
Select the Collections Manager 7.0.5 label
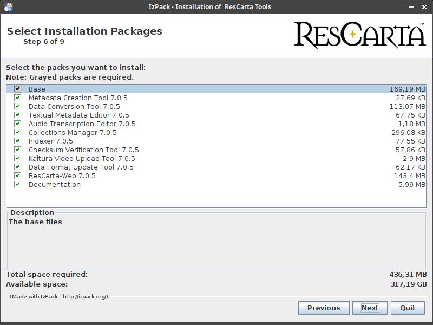coord(73,132)
